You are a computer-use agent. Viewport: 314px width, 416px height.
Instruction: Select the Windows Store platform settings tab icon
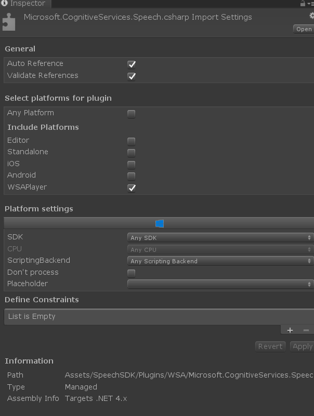[159, 223]
